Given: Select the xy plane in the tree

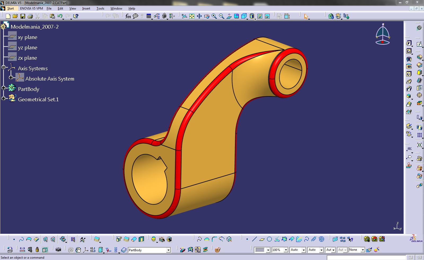Looking at the screenshot, I should 28,37.
